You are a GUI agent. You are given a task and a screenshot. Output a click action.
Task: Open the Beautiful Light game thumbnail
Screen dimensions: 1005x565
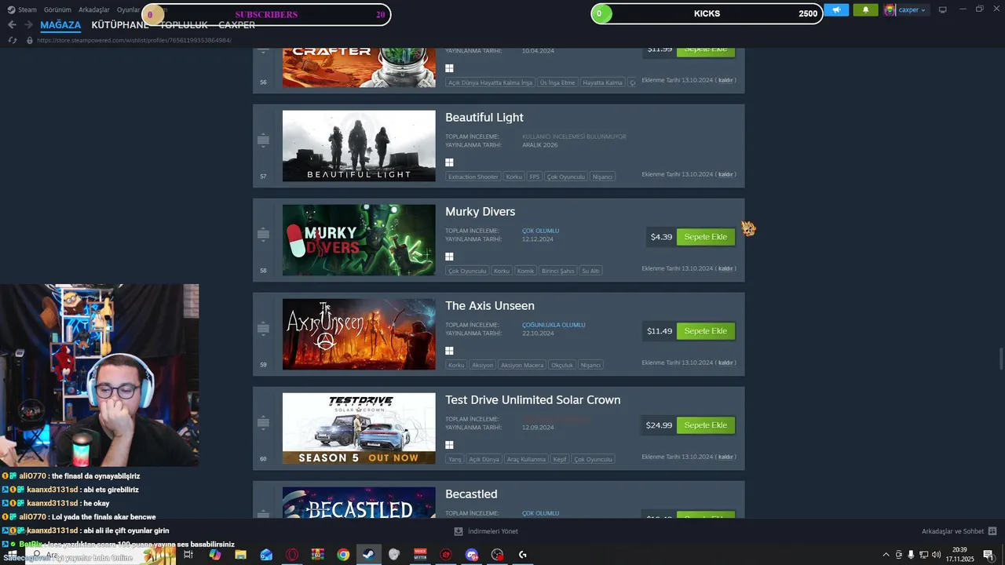(x=359, y=146)
